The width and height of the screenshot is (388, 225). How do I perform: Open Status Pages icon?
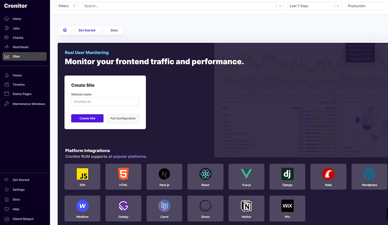click(x=7, y=94)
